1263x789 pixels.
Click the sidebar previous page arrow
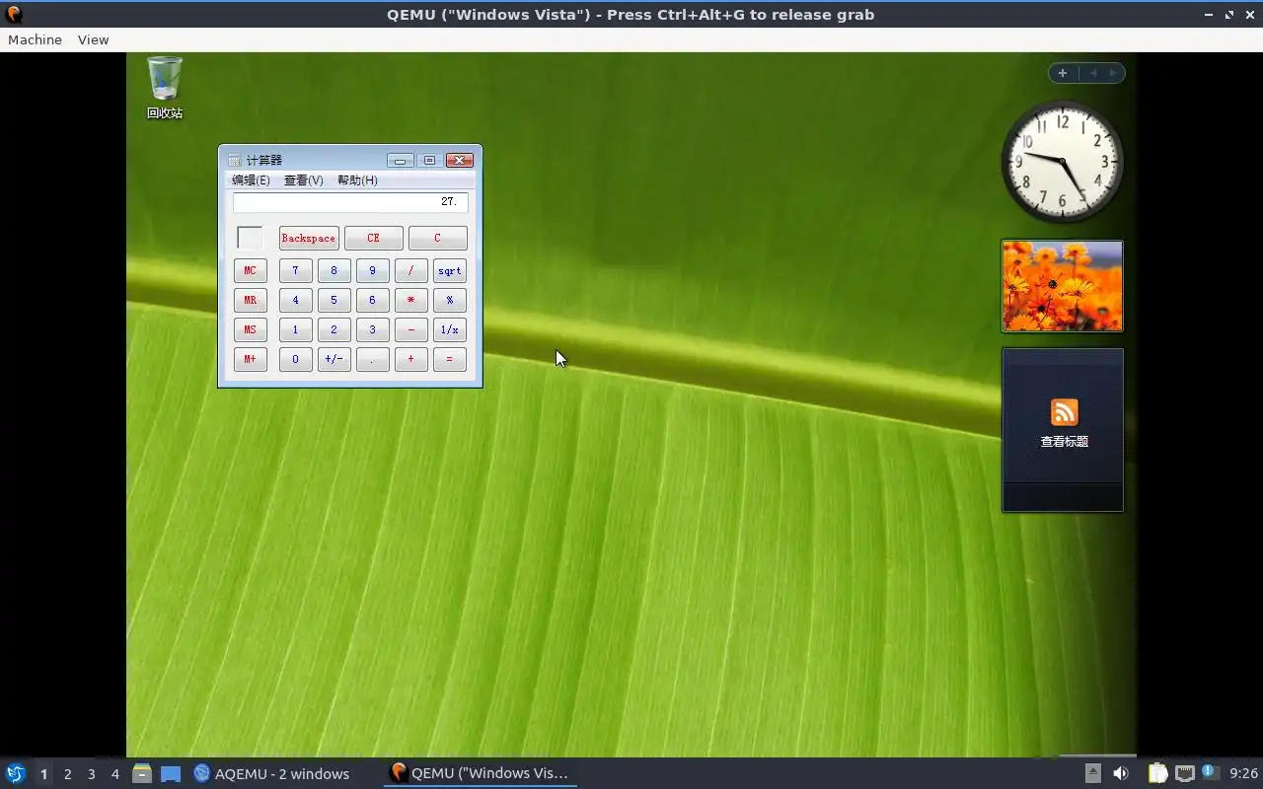tap(1093, 73)
